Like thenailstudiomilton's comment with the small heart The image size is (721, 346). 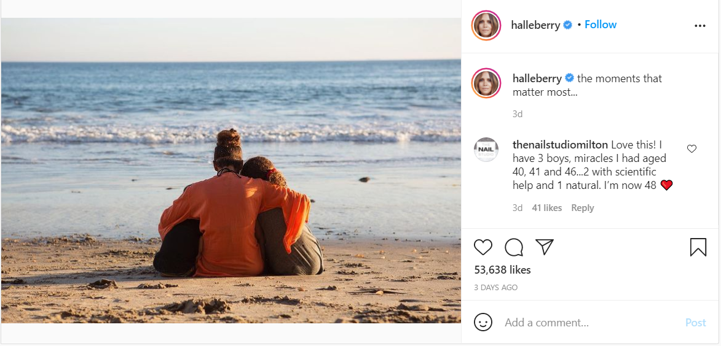coord(691,148)
